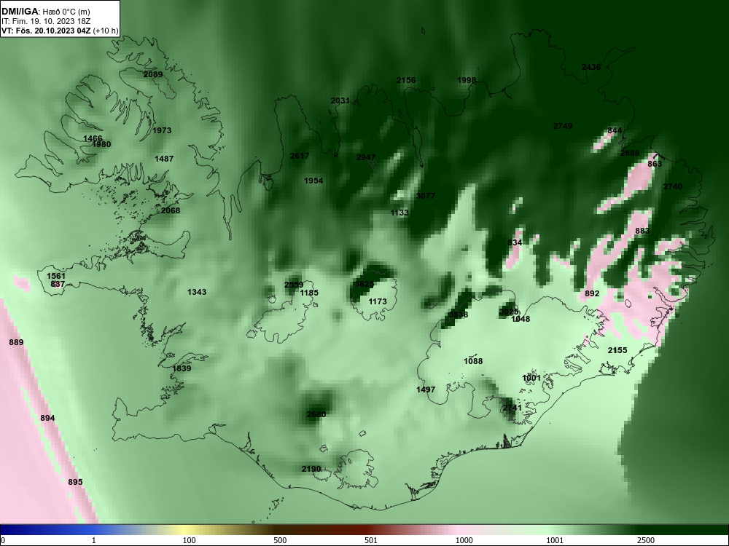Select the 892 height label

pyautogui.click(x=592, y=294)
